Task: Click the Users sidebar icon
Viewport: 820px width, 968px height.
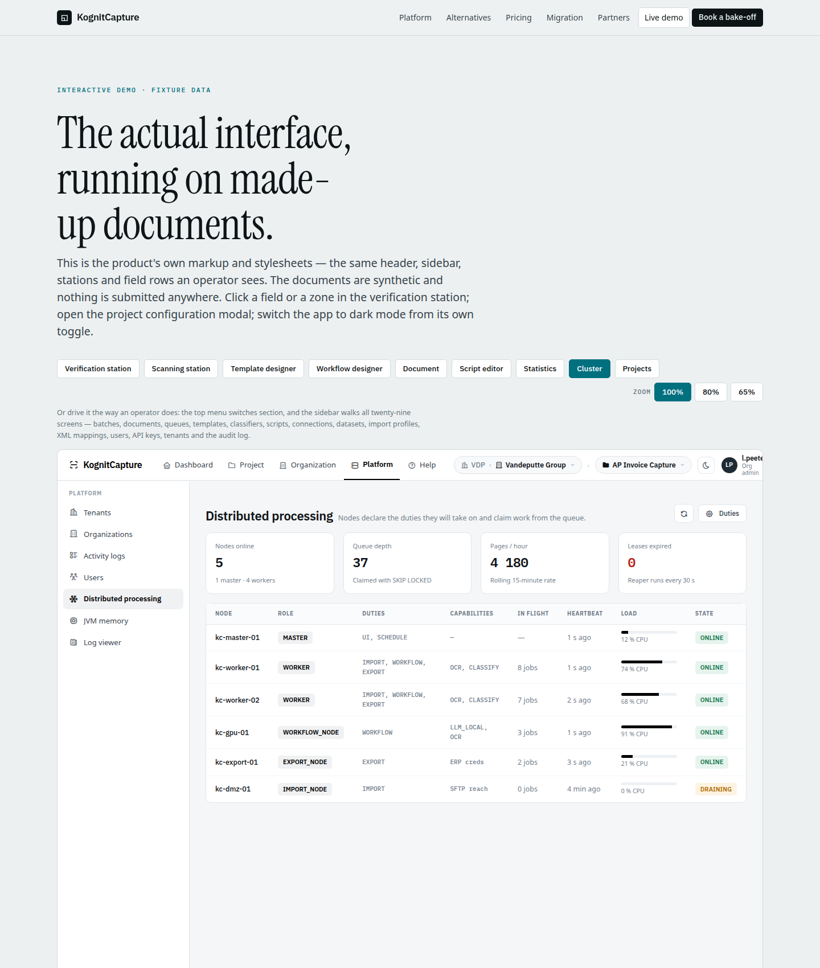Action: click(73, 577)
